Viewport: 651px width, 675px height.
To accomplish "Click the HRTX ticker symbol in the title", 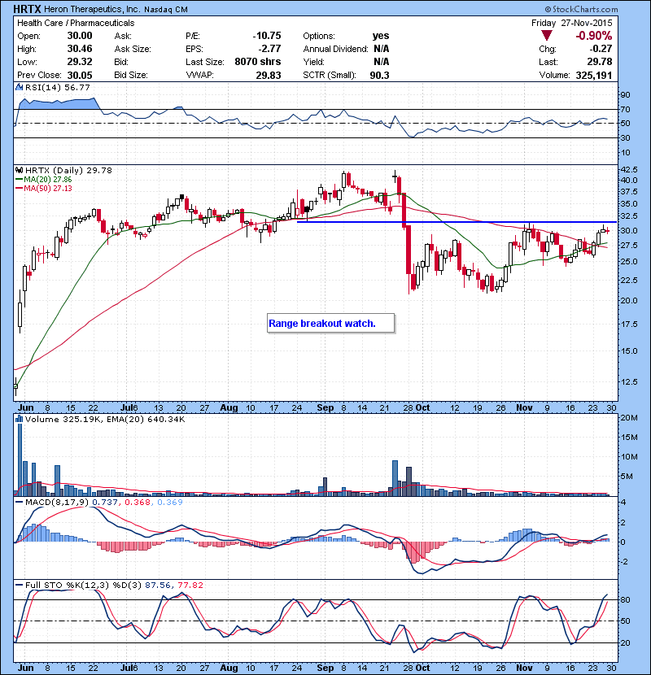I will (27, 9).
